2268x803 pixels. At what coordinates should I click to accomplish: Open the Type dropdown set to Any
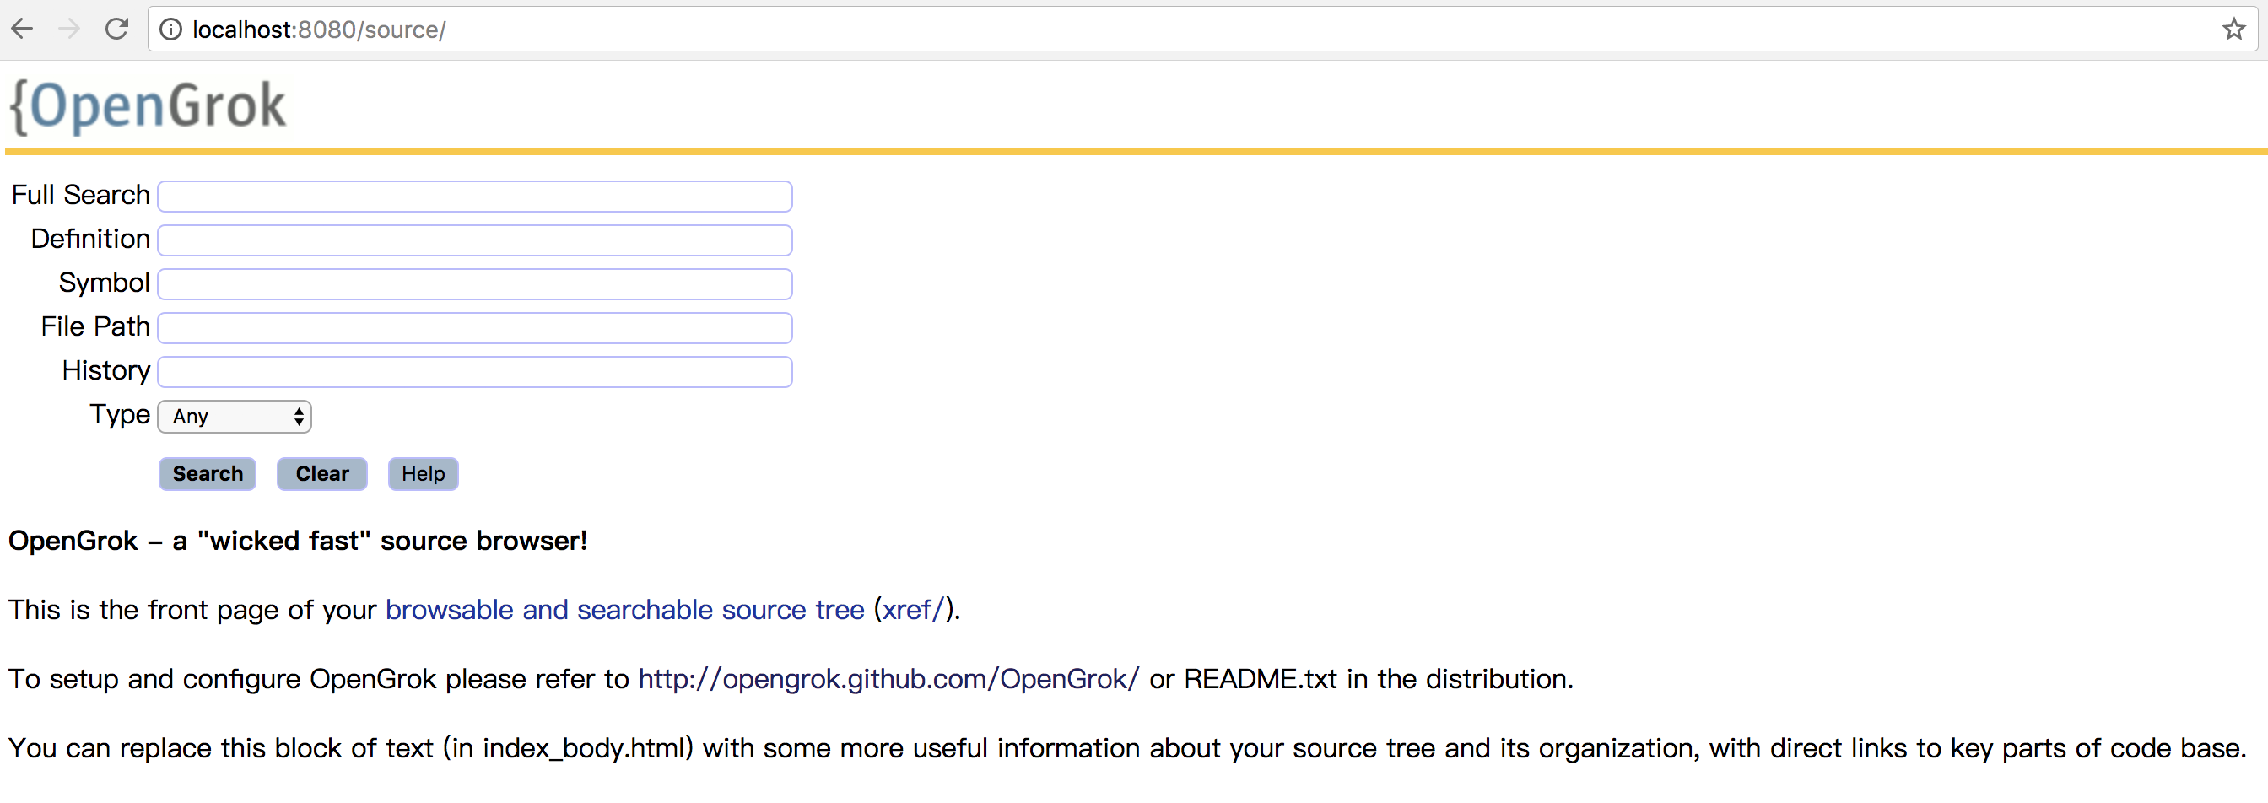[235, 418]
